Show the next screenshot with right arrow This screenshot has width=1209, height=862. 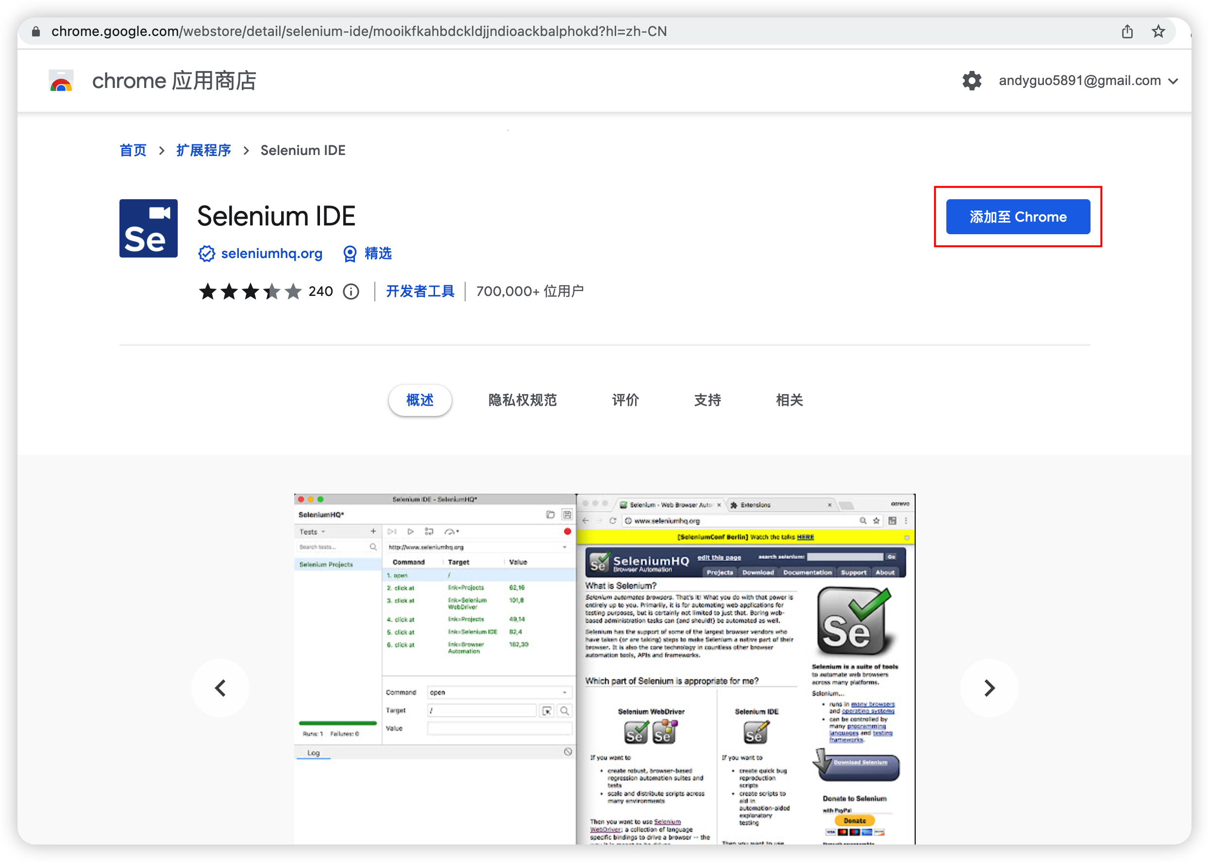[x=989, y=688]
